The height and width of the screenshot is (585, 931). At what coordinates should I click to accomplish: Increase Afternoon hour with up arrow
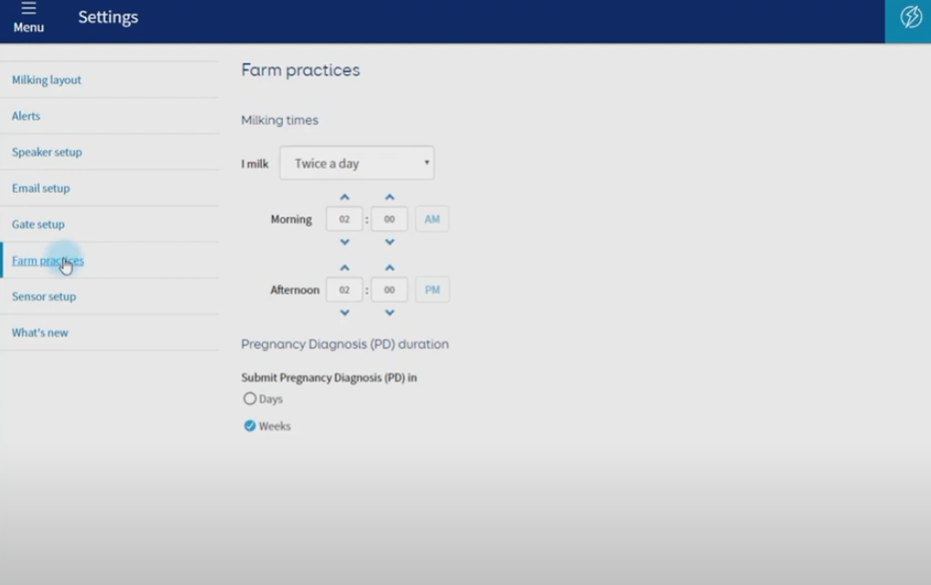pos(345,267)
